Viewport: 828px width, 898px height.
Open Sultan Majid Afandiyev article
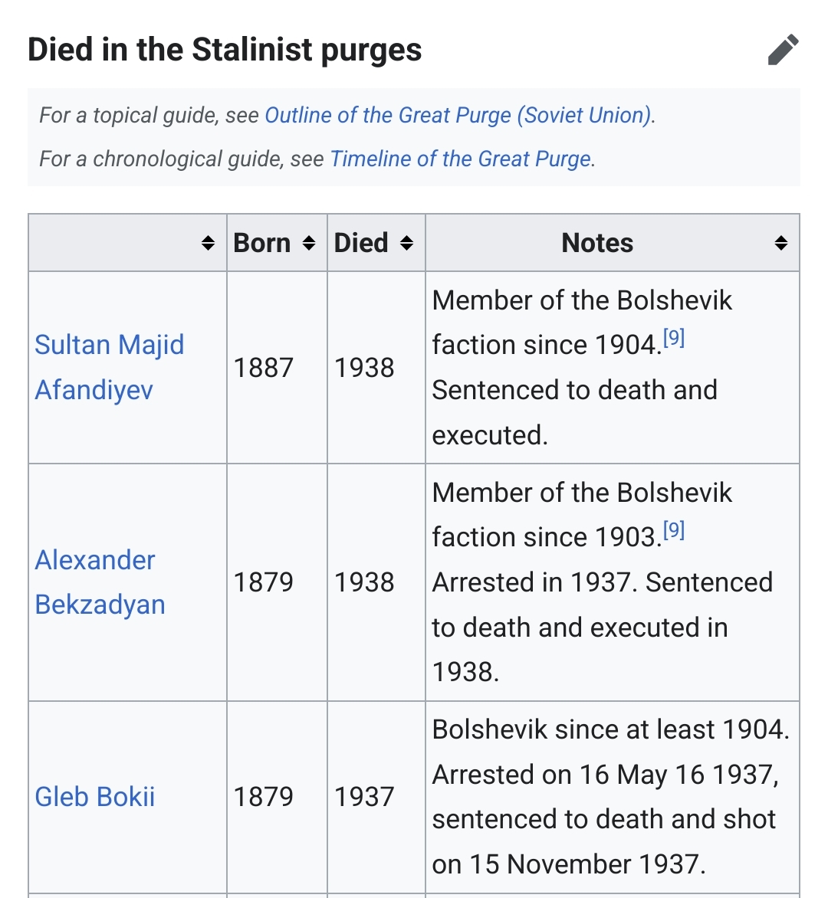pos(110,367)
